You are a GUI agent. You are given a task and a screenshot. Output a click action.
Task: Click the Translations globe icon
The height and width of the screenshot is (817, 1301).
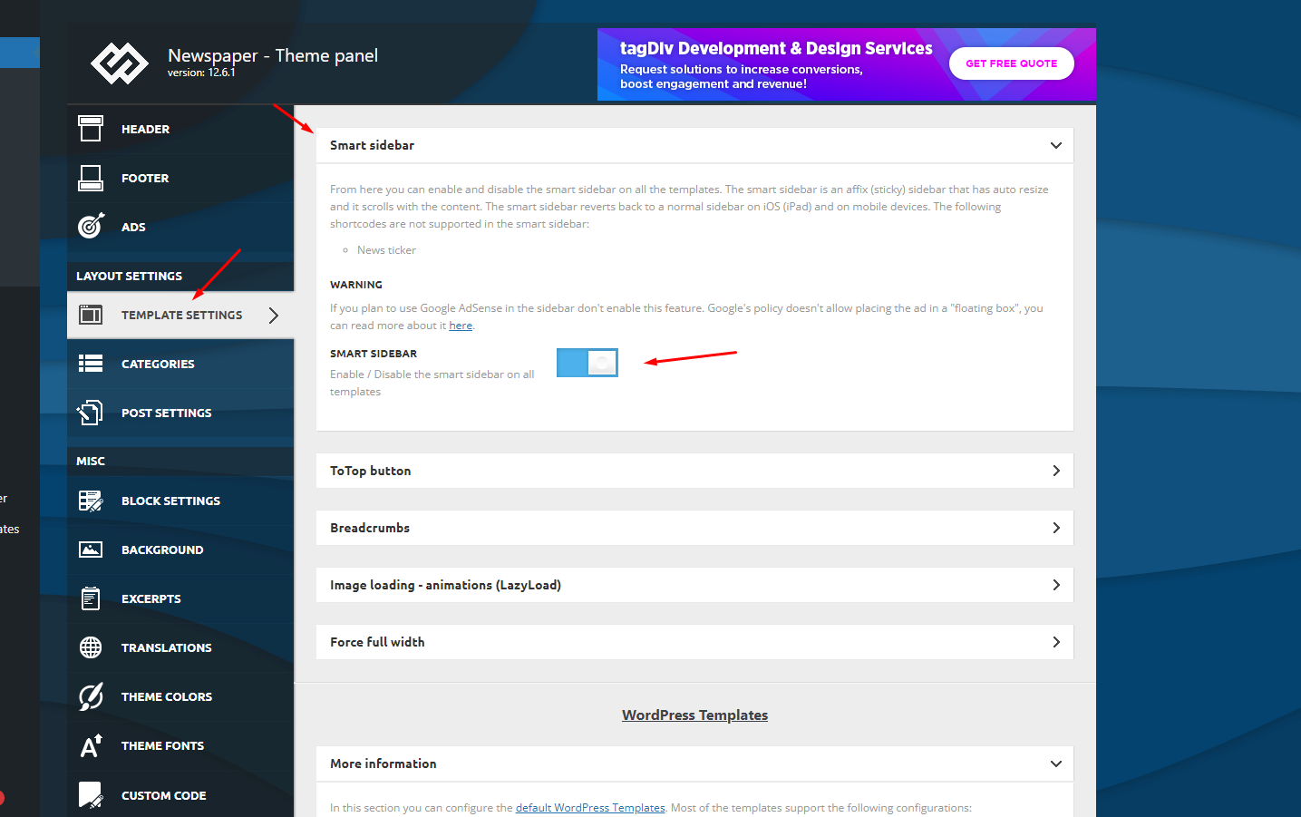tap(91, 647)
